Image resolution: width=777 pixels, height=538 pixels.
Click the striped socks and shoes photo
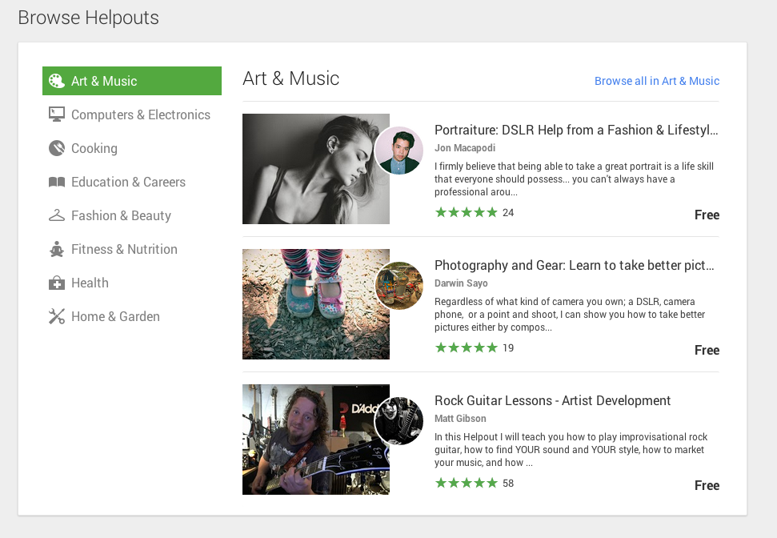[x=316, y=304]
